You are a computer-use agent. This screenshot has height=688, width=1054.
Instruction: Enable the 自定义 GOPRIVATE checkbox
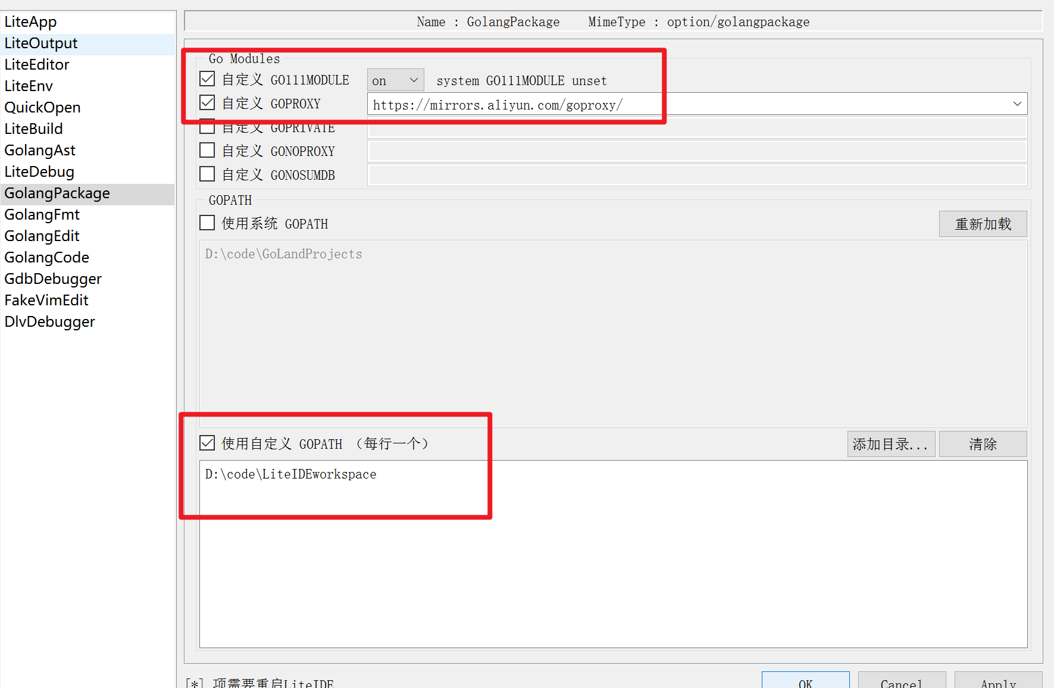click(x=207, y=126)
